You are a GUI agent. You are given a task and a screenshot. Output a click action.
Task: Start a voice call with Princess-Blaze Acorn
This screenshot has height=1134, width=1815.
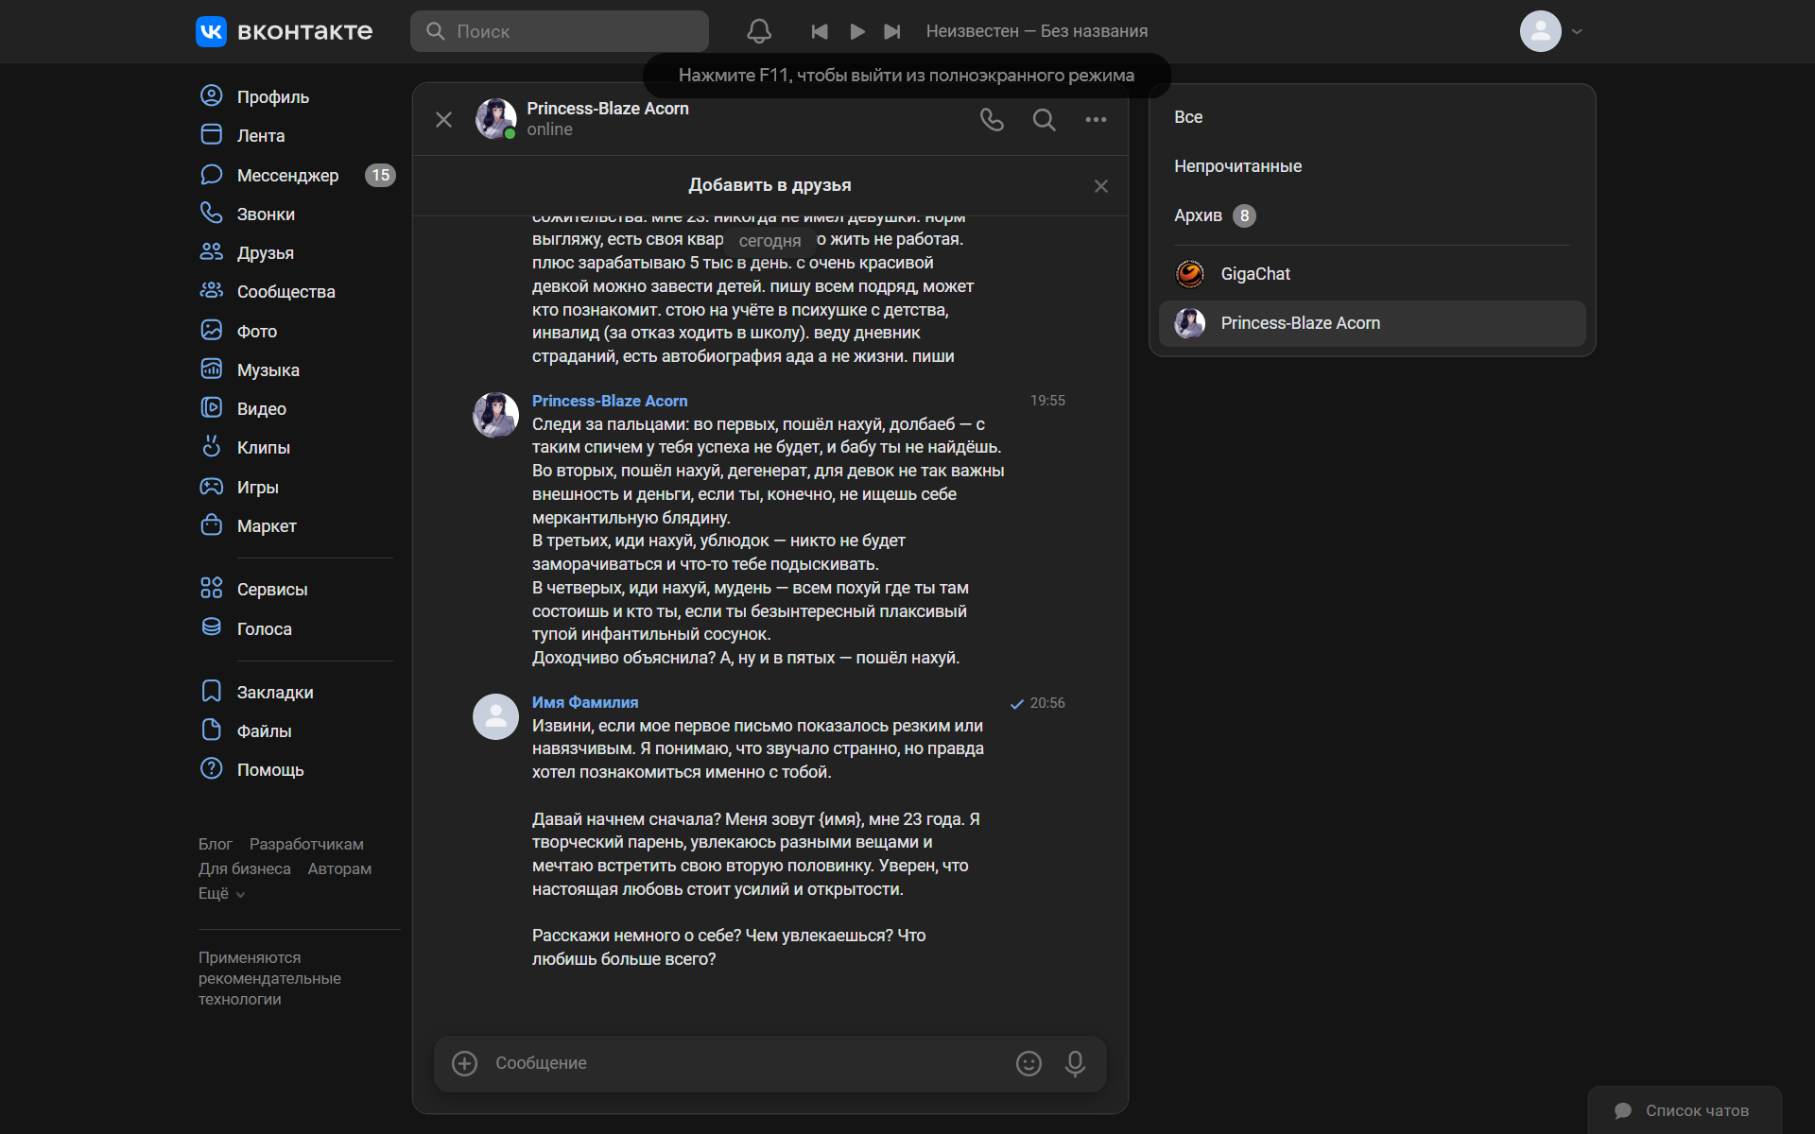[991, 120]
